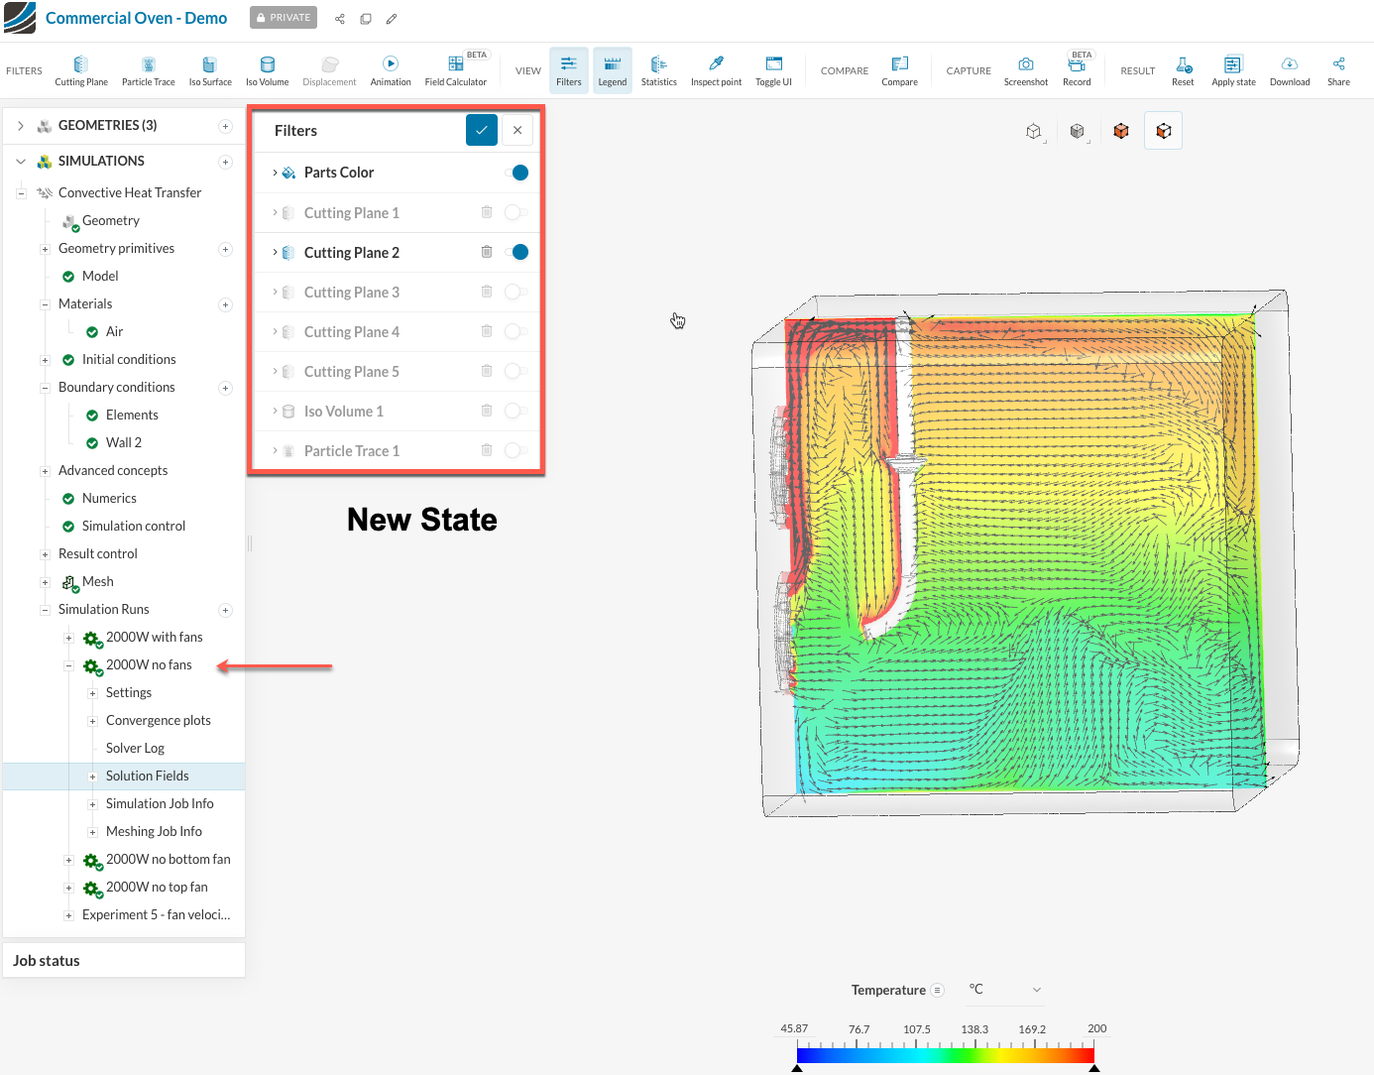
Task: Open the Solver Log item
Action: (x=135, y=748)
